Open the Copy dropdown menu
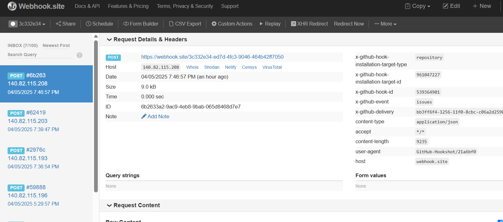 tap(418, 6)
